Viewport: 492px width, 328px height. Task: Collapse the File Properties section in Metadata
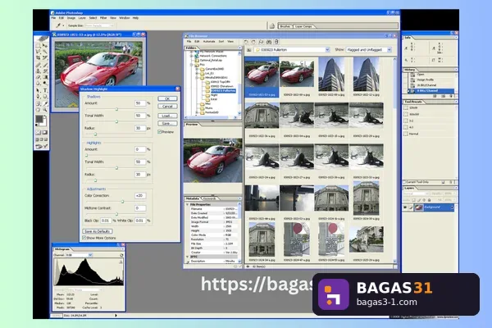(187, 204)
